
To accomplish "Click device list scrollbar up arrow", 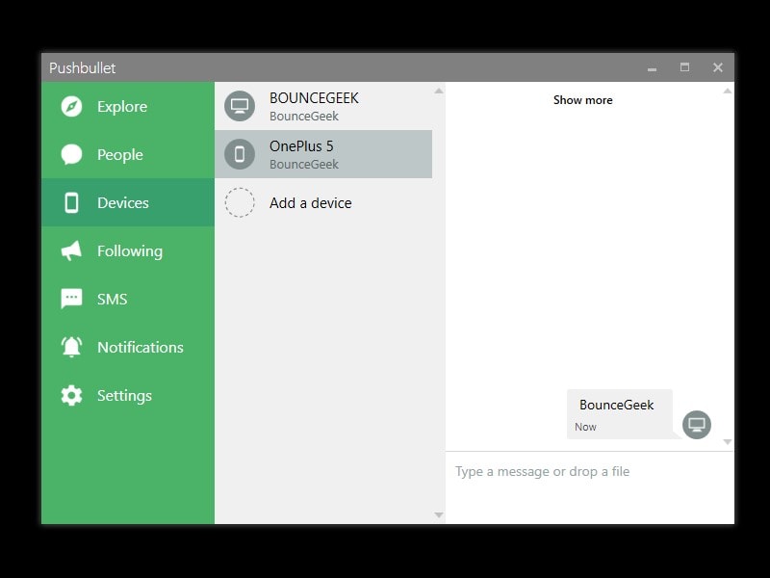I will 439,91.
